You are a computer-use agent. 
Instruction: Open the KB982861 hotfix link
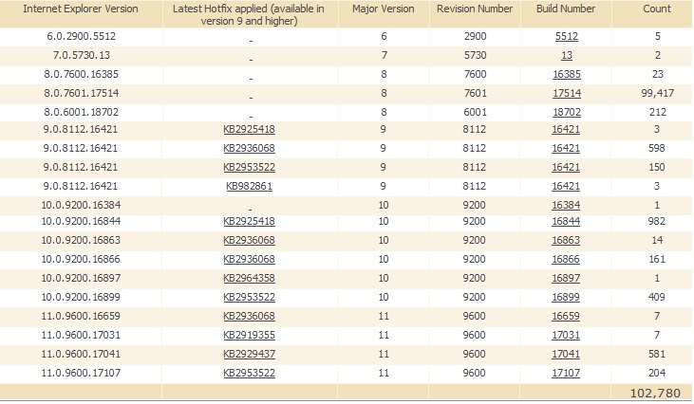pos(249,186)
